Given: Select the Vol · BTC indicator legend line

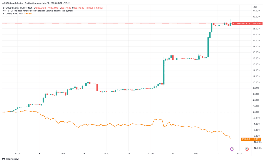Looking at the screenshot, I should (x=38, y=11).
